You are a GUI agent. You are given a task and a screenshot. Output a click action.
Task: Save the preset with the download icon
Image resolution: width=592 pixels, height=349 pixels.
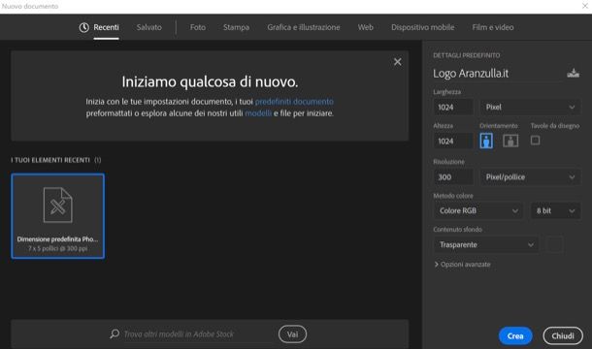pyautogui.click(x=573, y=73)
